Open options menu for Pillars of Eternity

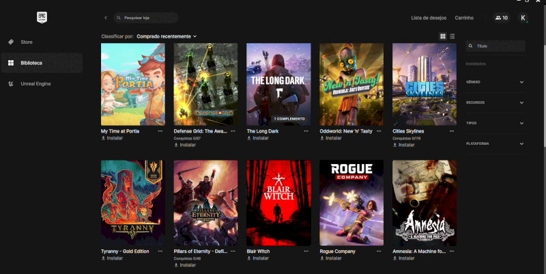pyautogui.click(x=233, y=251)
